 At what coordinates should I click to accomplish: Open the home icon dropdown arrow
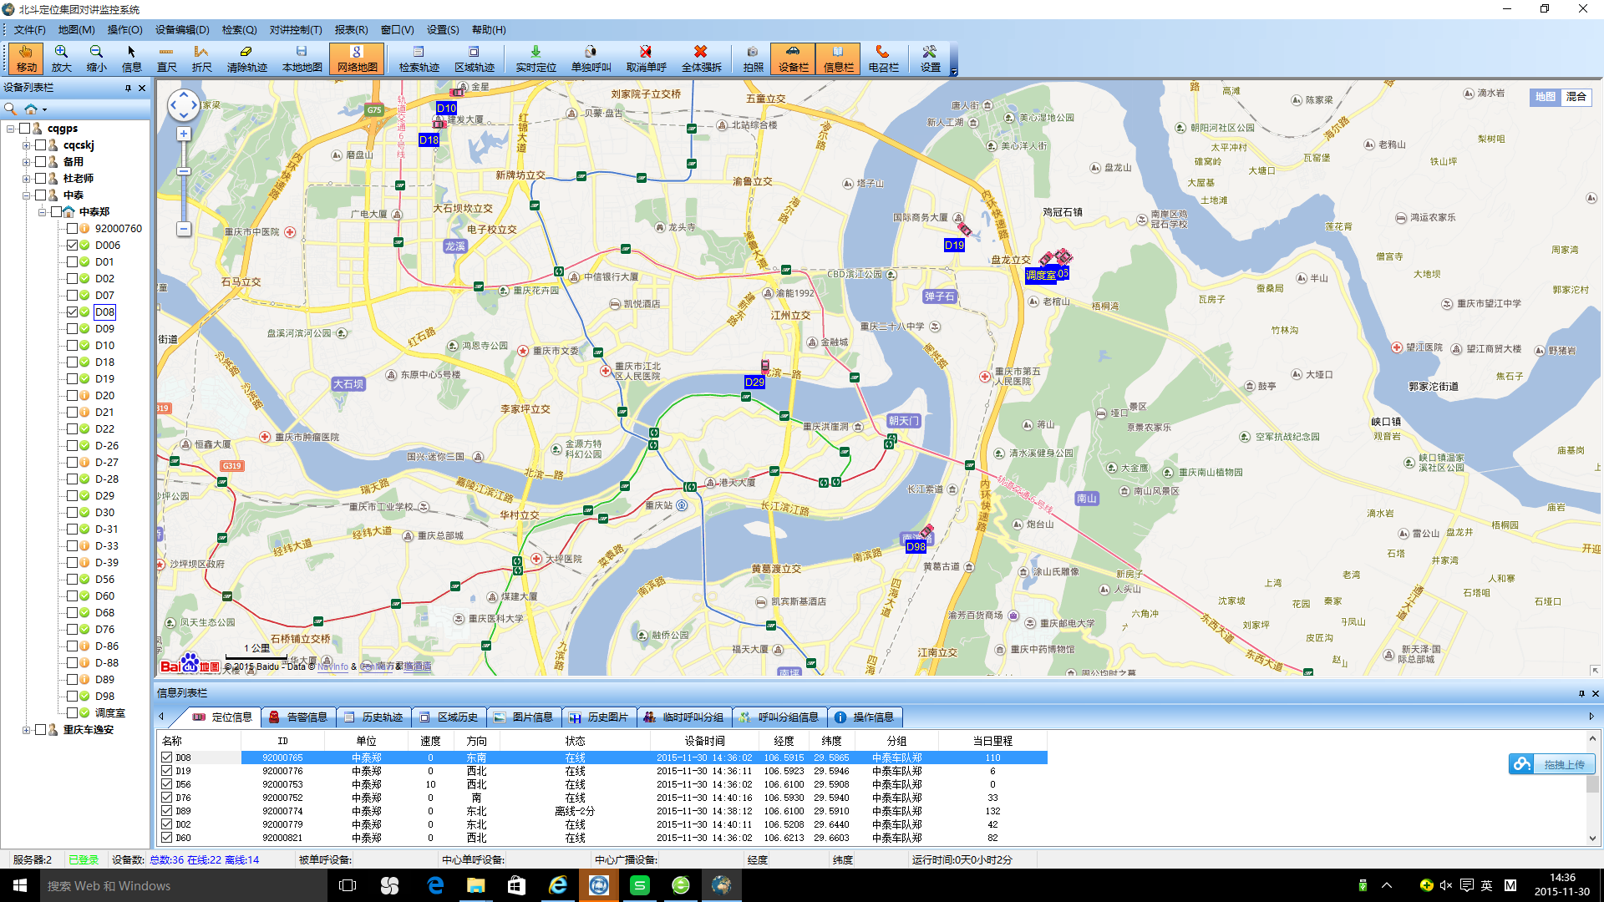(x=44, y=109)
